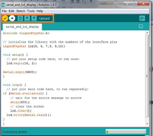Maximize the Arduino window
The image size is (153, 136).
tap(134, 4)
